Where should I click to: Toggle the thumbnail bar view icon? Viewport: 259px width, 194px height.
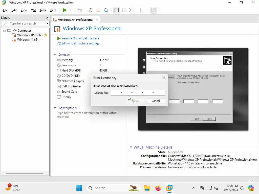pos(124,10)
